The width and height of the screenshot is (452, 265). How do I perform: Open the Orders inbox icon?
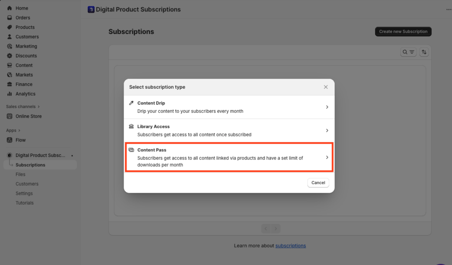click(10, 18)
